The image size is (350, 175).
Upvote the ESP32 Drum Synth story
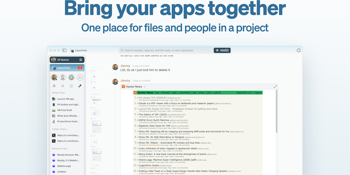[x=138, y=120]
